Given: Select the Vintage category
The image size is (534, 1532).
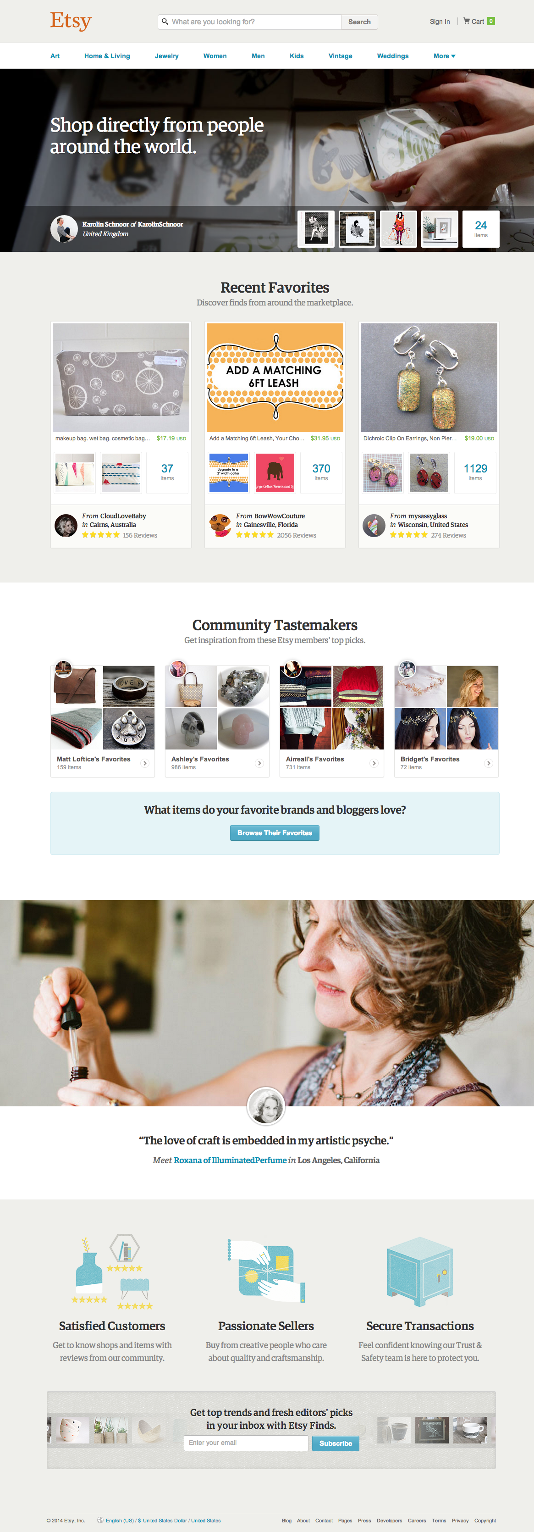Looking at the screenshot, I should coord(341,56).
